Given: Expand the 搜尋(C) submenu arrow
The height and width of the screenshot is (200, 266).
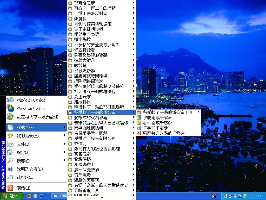Looking at the screenshot, I should point(65,160).
